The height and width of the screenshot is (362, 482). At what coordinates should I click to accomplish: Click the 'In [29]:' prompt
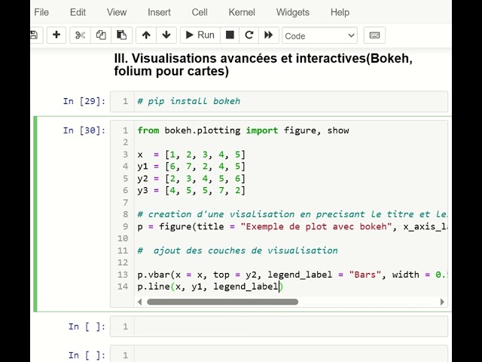coord(84,101)
